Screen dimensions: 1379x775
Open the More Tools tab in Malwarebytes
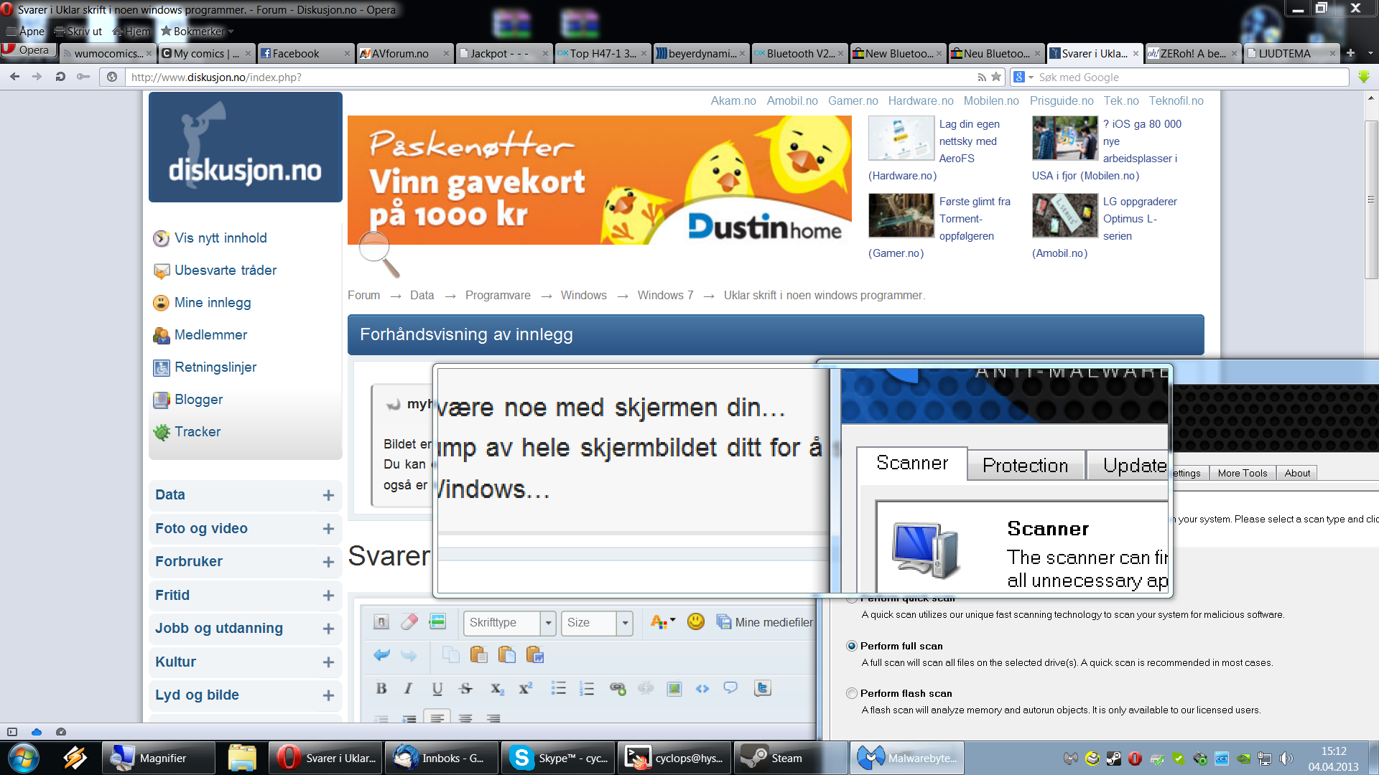click(1242, 473)
